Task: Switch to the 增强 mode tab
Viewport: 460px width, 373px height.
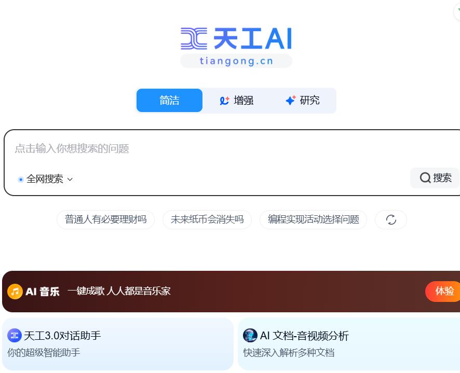Action: [x=237, y=101]
